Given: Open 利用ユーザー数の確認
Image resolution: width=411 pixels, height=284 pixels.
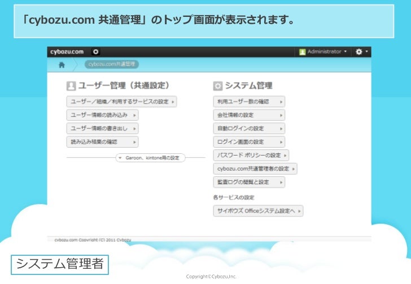Looking at the screenshot, I should (x=249, y=102).
